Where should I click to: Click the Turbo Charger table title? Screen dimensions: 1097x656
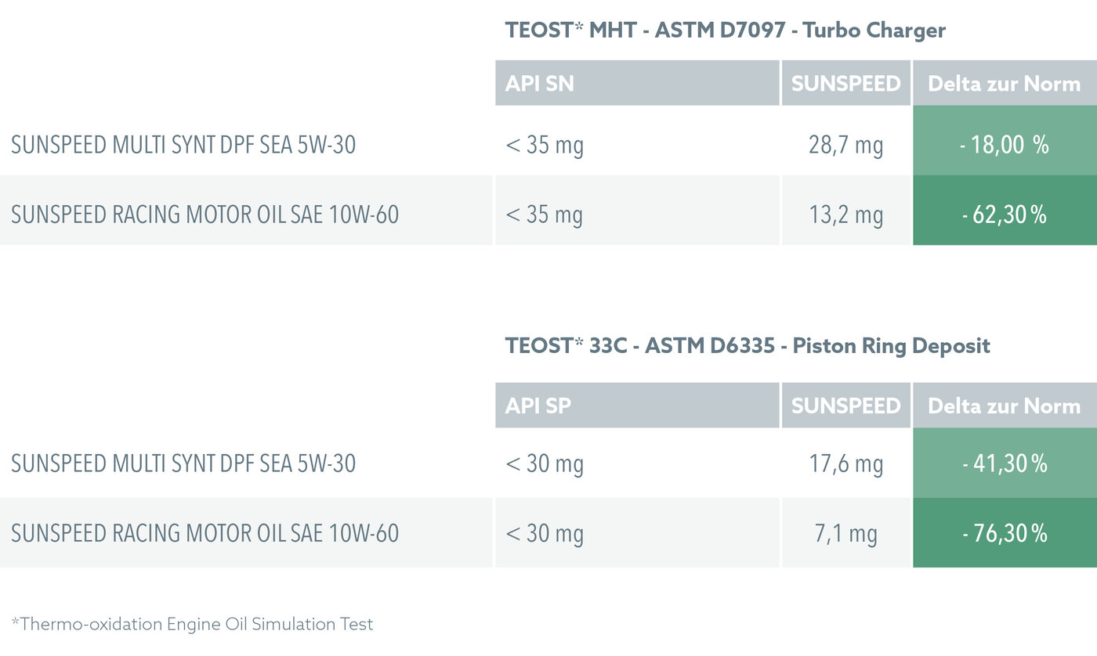[x=725, y=31]
